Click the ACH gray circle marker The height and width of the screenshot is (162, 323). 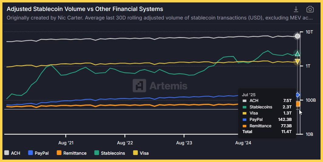(x=297, y=36)
